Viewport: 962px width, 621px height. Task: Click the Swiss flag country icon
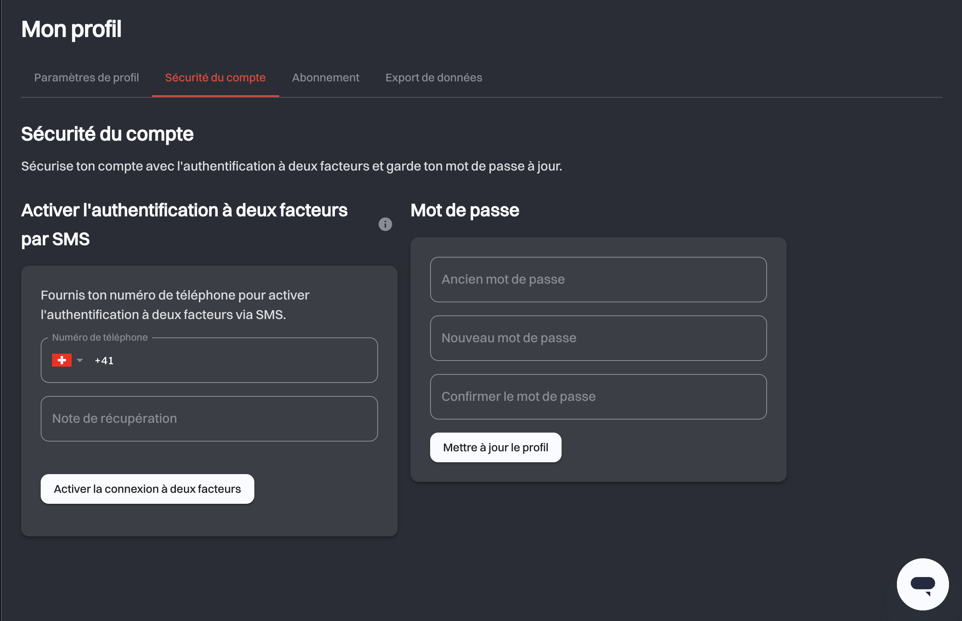tap(62, 360)
